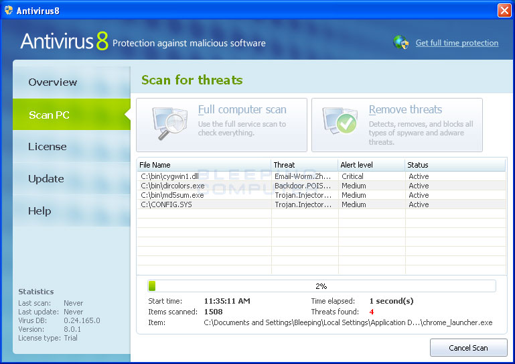Image resolution: width=515 pixels, height=364 pixels.
Task: Select the C:\bin\dircolors.exe row
Action: point(321,186)
